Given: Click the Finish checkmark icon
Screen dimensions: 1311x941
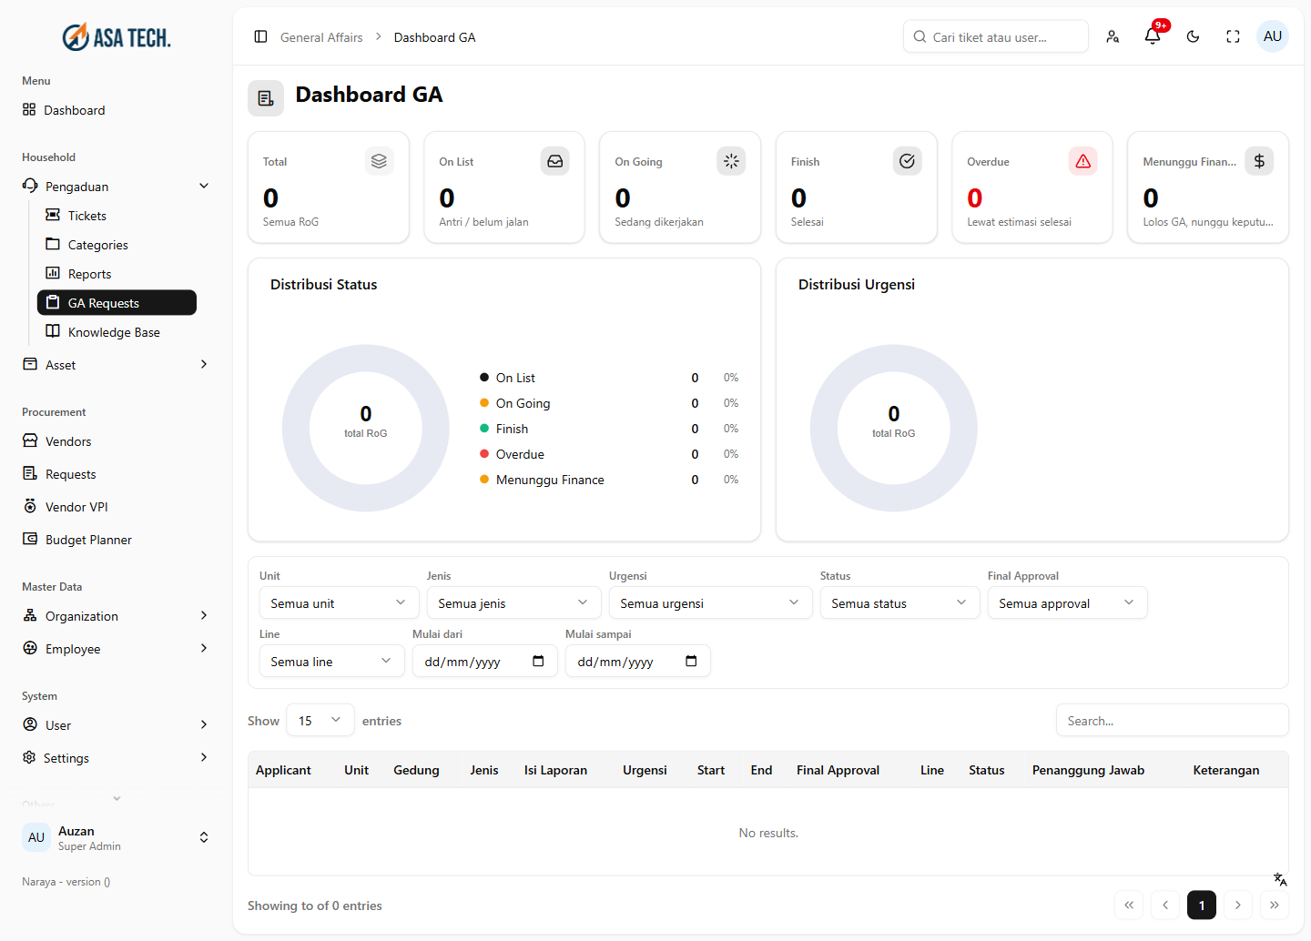Looking at the screenshot, I should pos(907,161).
